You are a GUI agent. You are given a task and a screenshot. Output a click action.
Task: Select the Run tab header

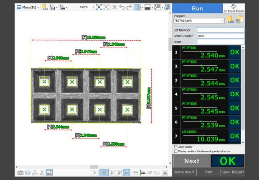(197, 8)
